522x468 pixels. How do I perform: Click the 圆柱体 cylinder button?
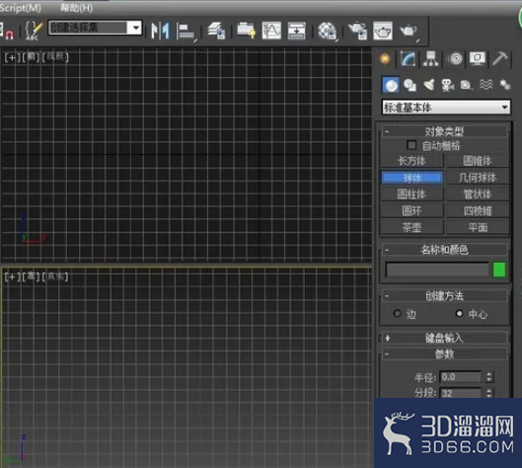click(412, 195)
